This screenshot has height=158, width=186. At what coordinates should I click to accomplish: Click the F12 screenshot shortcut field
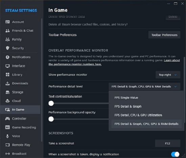(168, 143)
